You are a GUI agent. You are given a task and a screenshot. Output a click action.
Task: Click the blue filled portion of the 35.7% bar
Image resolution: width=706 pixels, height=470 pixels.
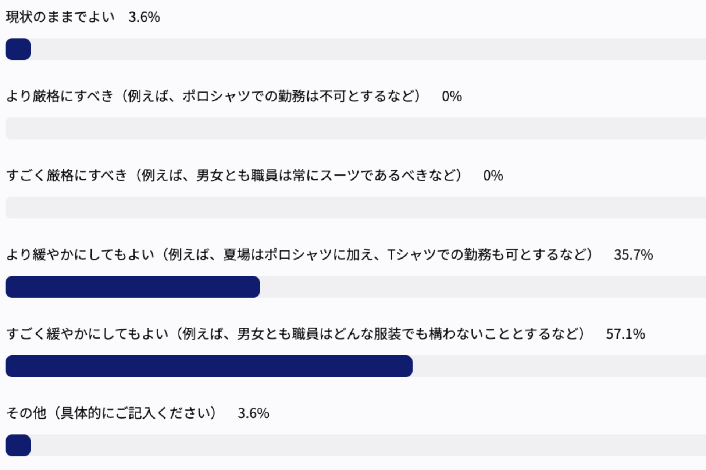pyautogui.click(x=132, y=287)
